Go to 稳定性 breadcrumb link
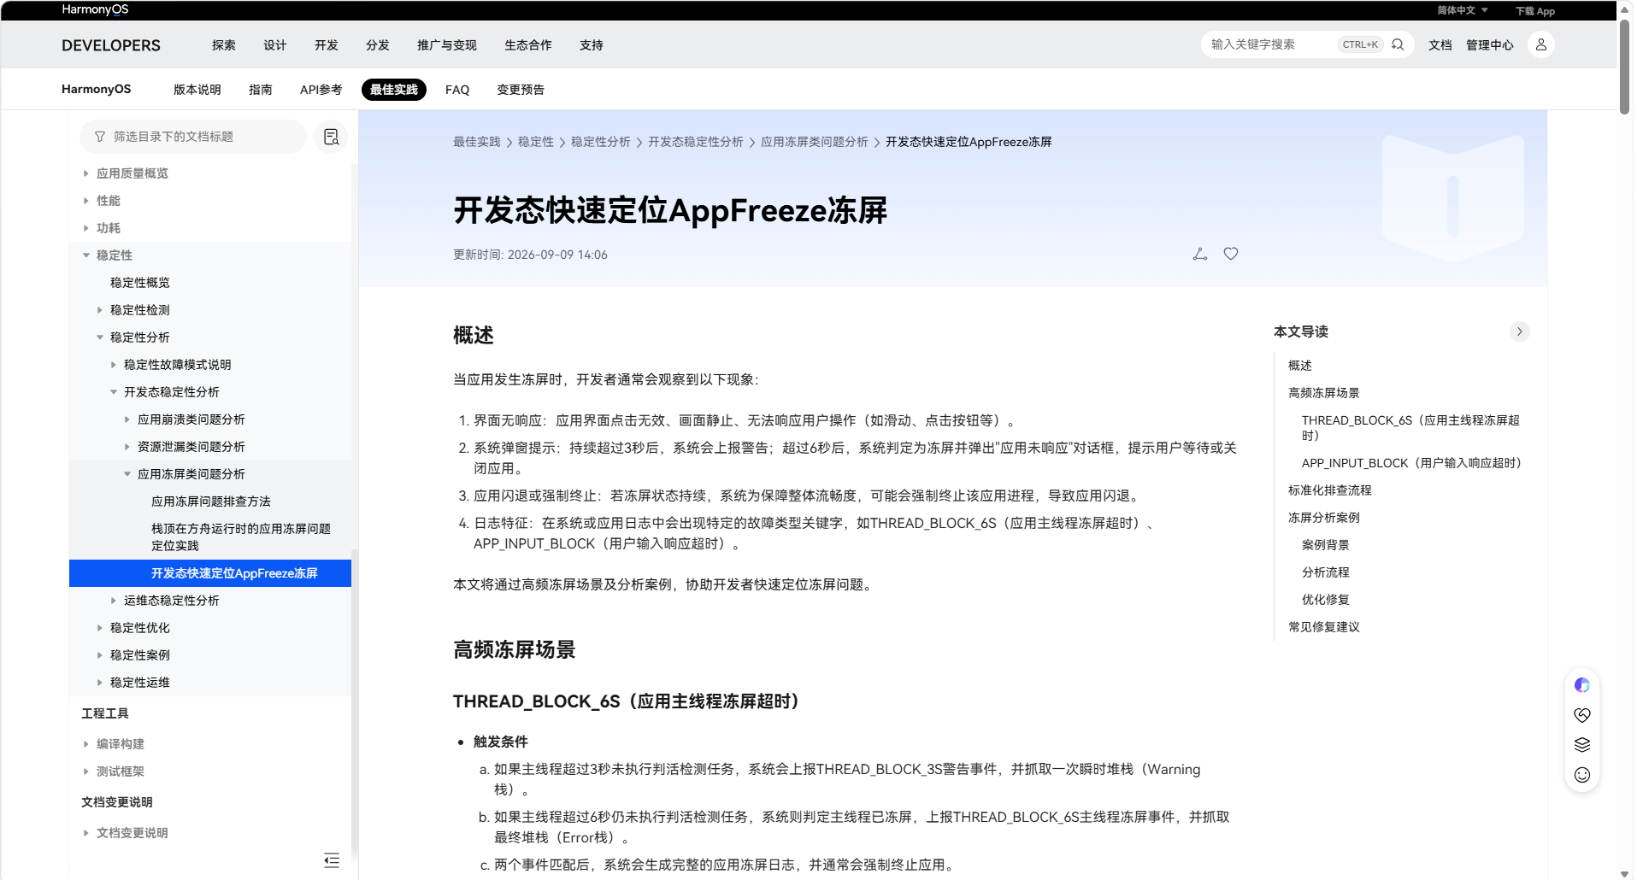Screen dimensions: 1637x880 point(536,142)
